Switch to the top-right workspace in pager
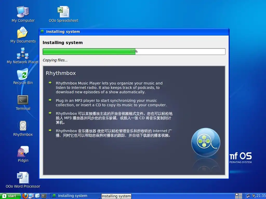The width and height of the screenshot is (266, 199). 240,194
